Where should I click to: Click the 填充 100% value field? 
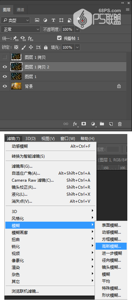click(68, 47)
